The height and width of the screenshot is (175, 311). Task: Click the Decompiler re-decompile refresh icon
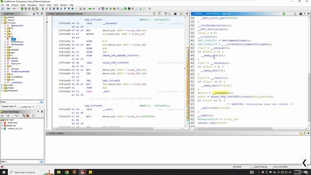284,14
